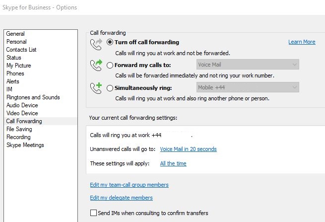Open the Voice Mail forwarding dropdown
This screenshot has width=325, height=222.
(247, 65)
